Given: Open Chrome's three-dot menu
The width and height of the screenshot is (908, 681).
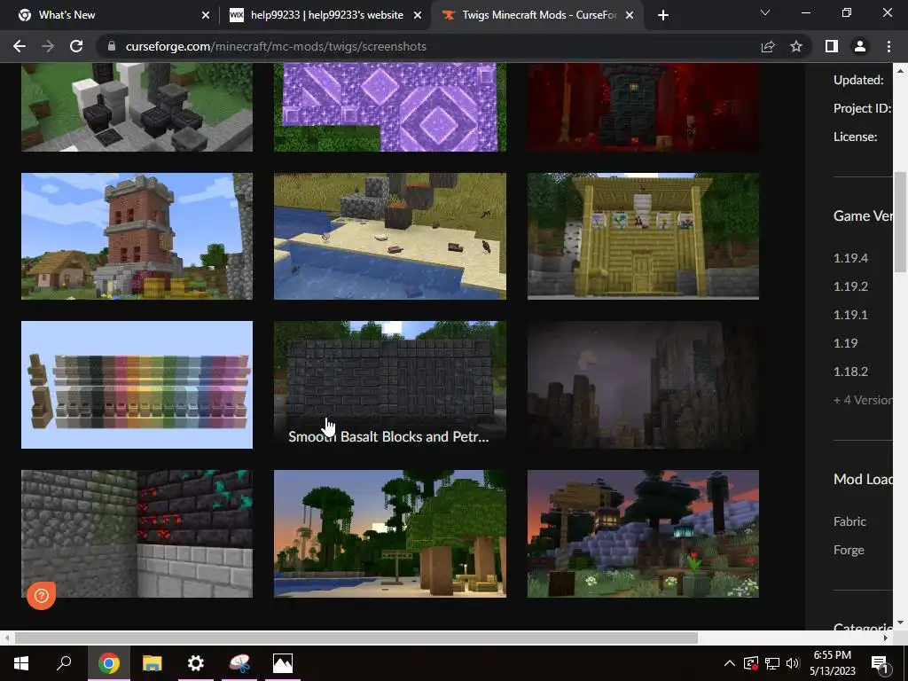Looking at the screenshot, I should tap(888, 46).
